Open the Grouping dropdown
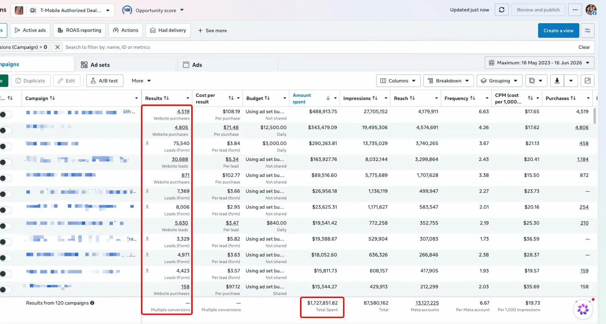This screenshot has width=606, height=324. 499,81
